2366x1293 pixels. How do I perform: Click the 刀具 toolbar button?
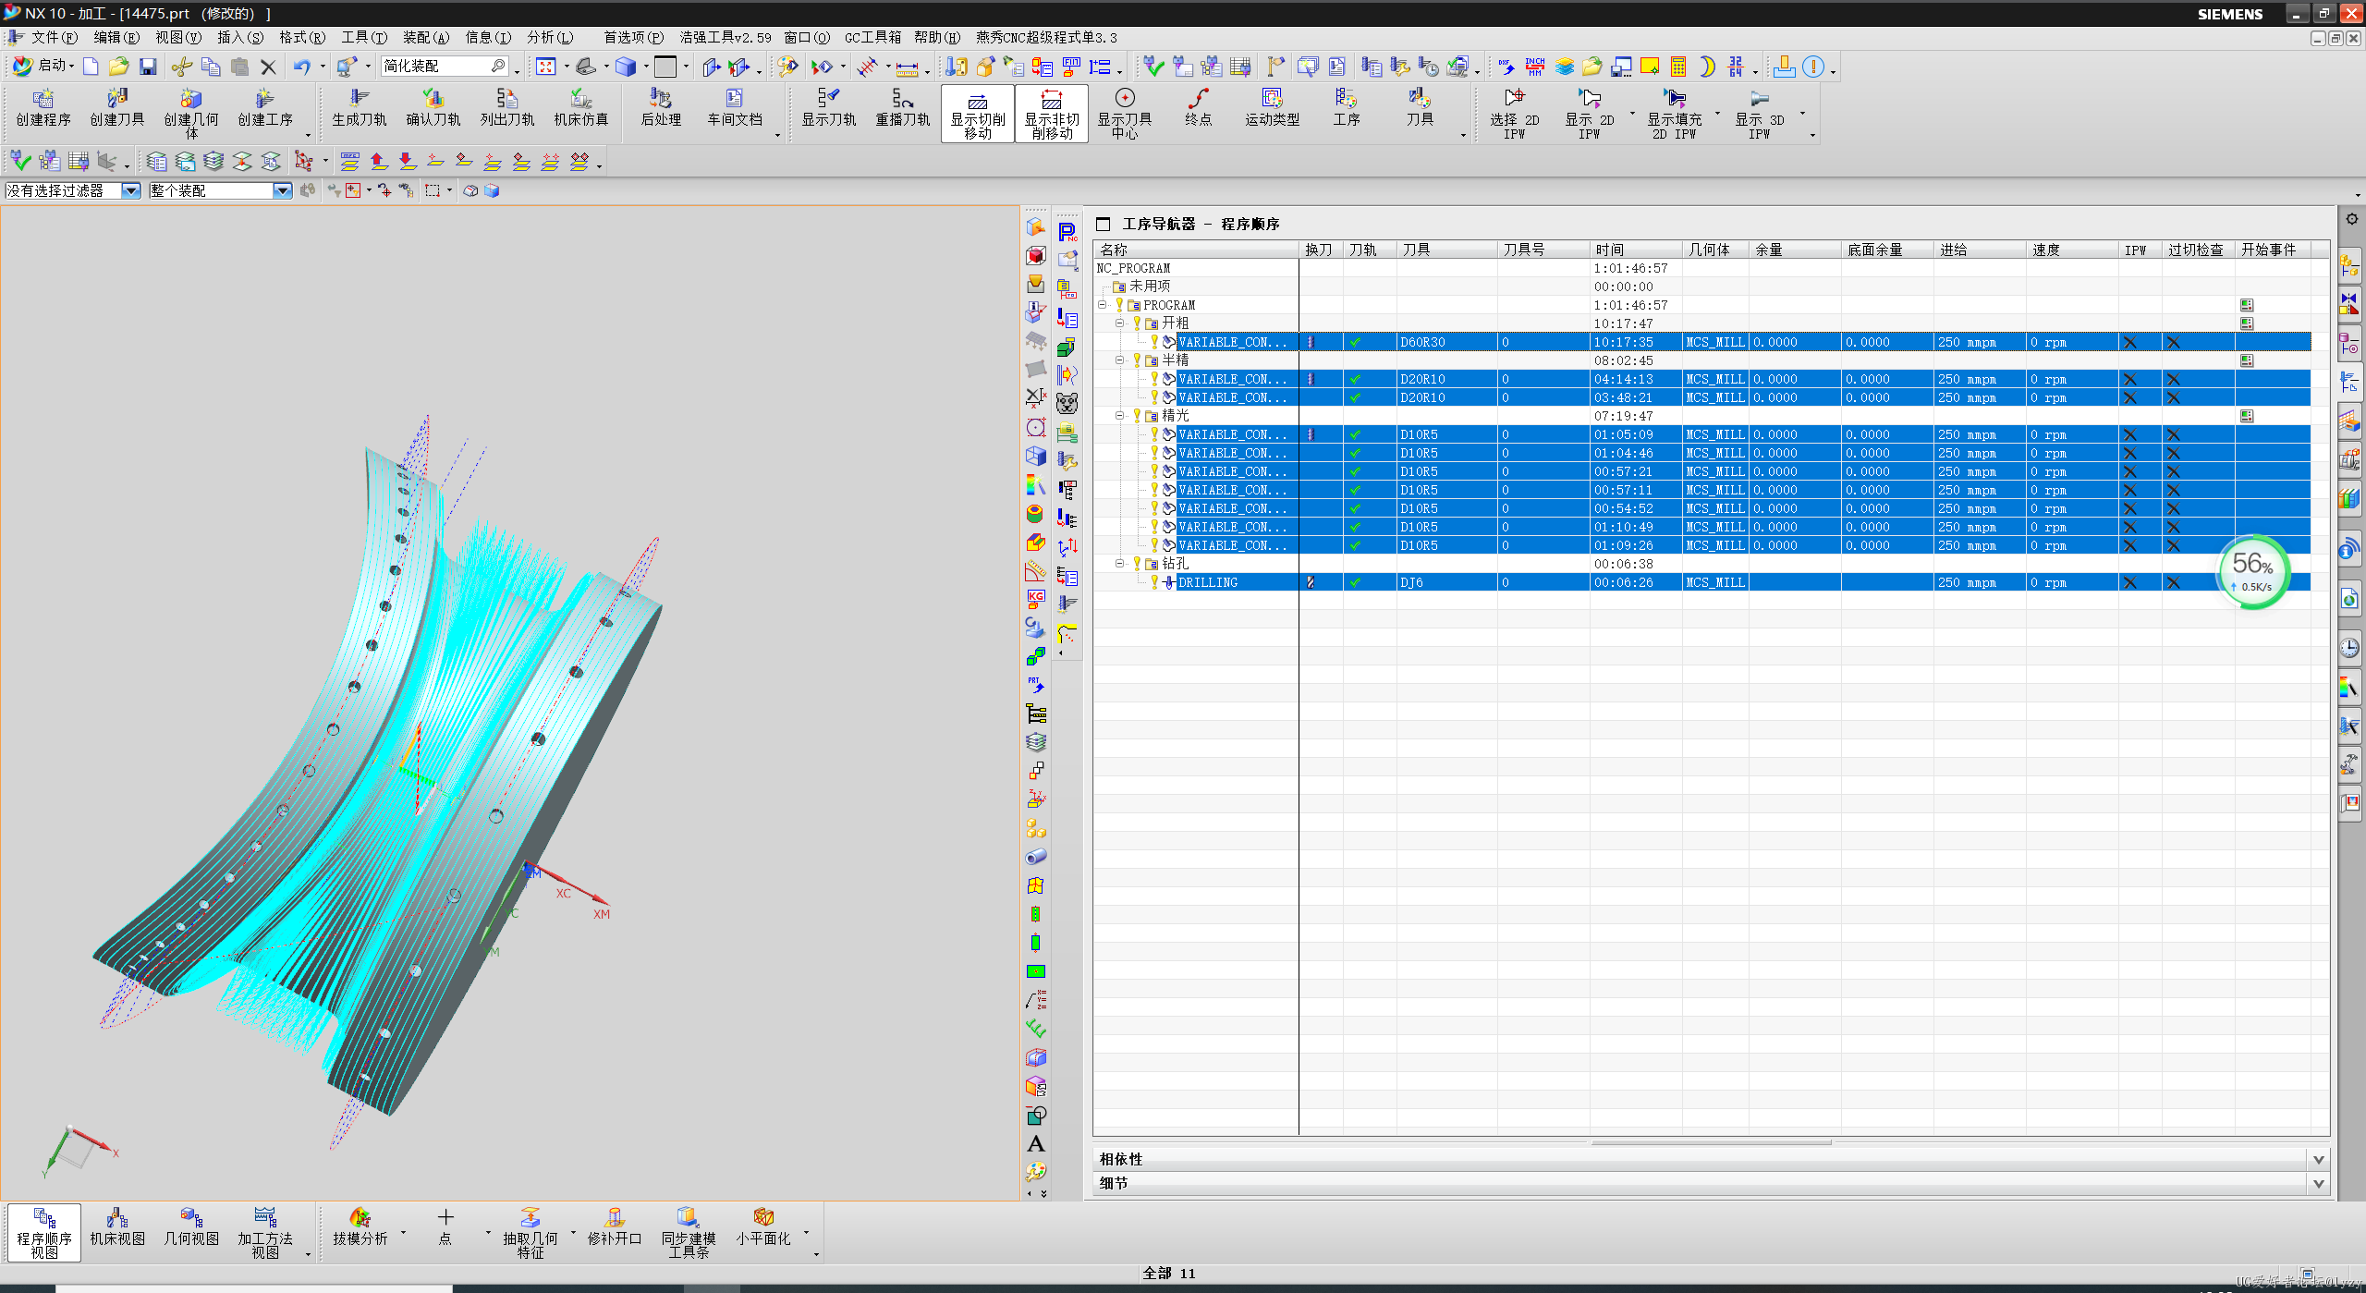pos(1421,109)
